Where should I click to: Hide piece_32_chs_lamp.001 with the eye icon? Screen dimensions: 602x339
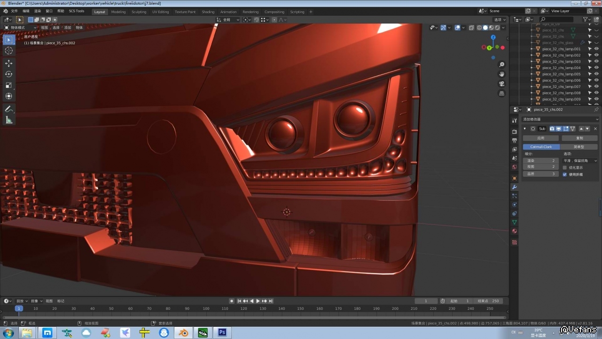pos(596,49)
